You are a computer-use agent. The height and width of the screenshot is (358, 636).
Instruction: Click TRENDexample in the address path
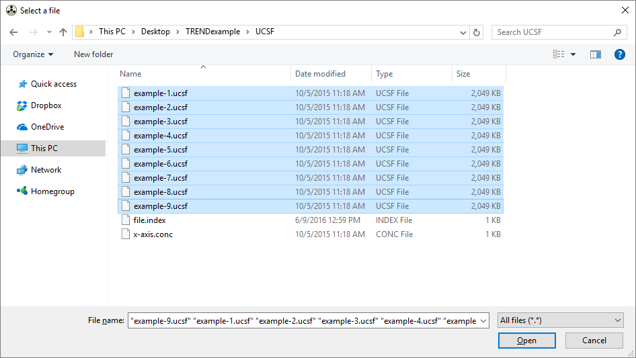[x=212, y=32]
